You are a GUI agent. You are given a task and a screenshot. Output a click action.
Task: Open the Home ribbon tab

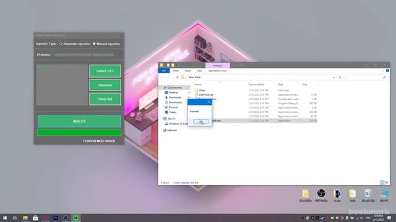tap(176, 71)
